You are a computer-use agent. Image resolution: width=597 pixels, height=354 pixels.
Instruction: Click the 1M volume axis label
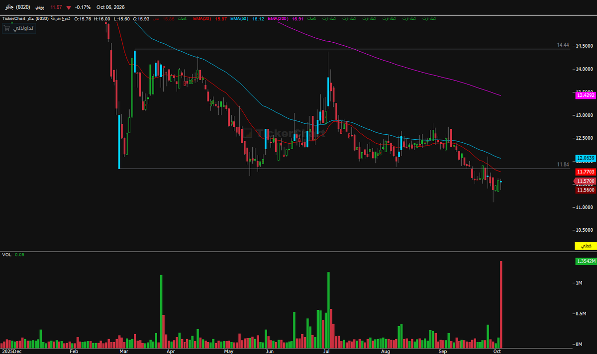579,283
